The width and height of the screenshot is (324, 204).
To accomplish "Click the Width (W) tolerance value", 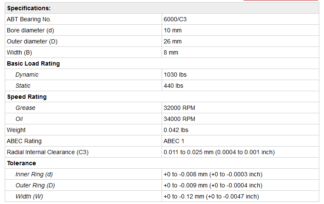I will click(211, 196).
